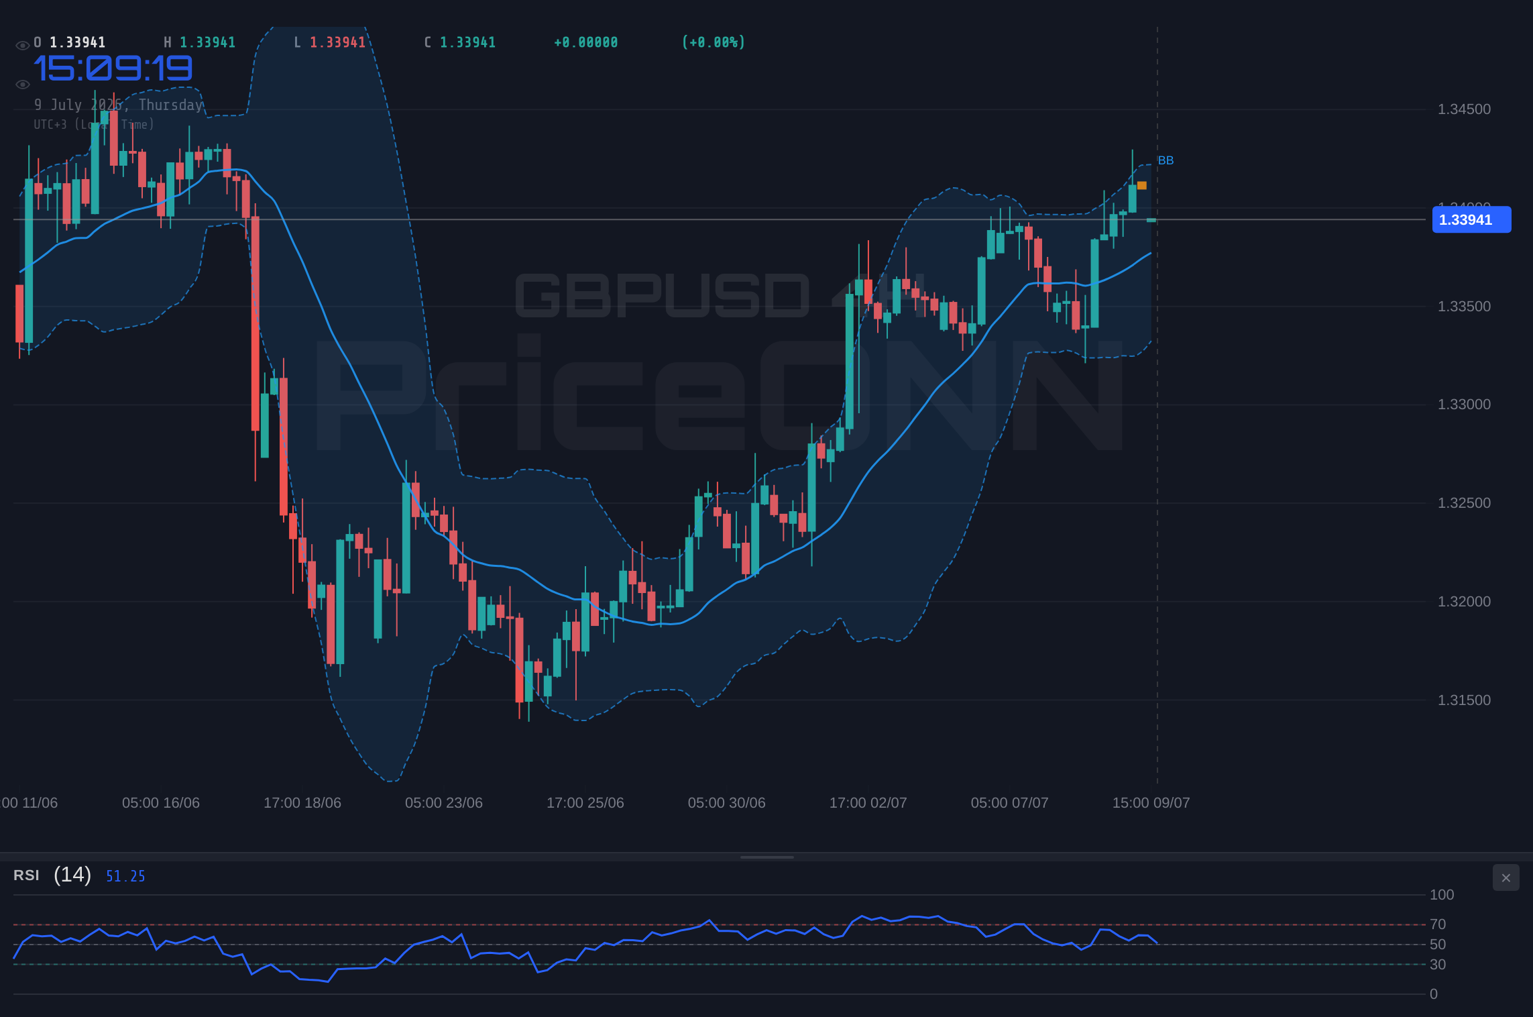Click the 05:00 23/06 time axis label
This screenshot has height=1017, width=1533.
click(x=444, y=803)
